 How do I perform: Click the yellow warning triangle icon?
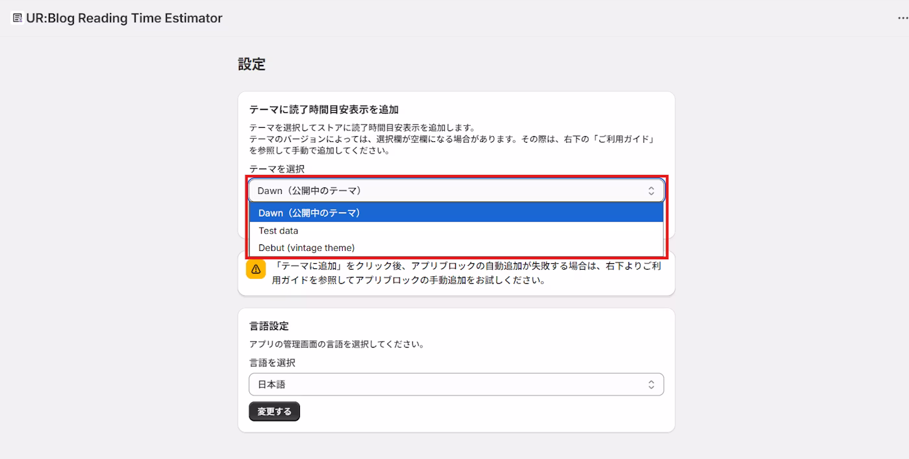point(256,268)
